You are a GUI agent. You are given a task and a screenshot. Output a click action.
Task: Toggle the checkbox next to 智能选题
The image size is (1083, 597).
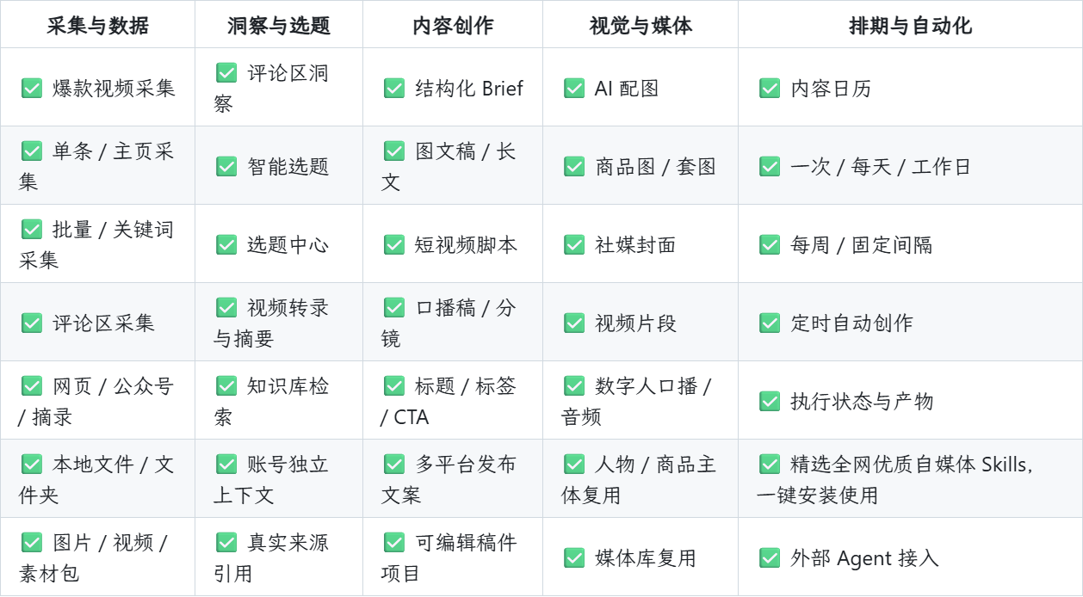click(226, 166)
